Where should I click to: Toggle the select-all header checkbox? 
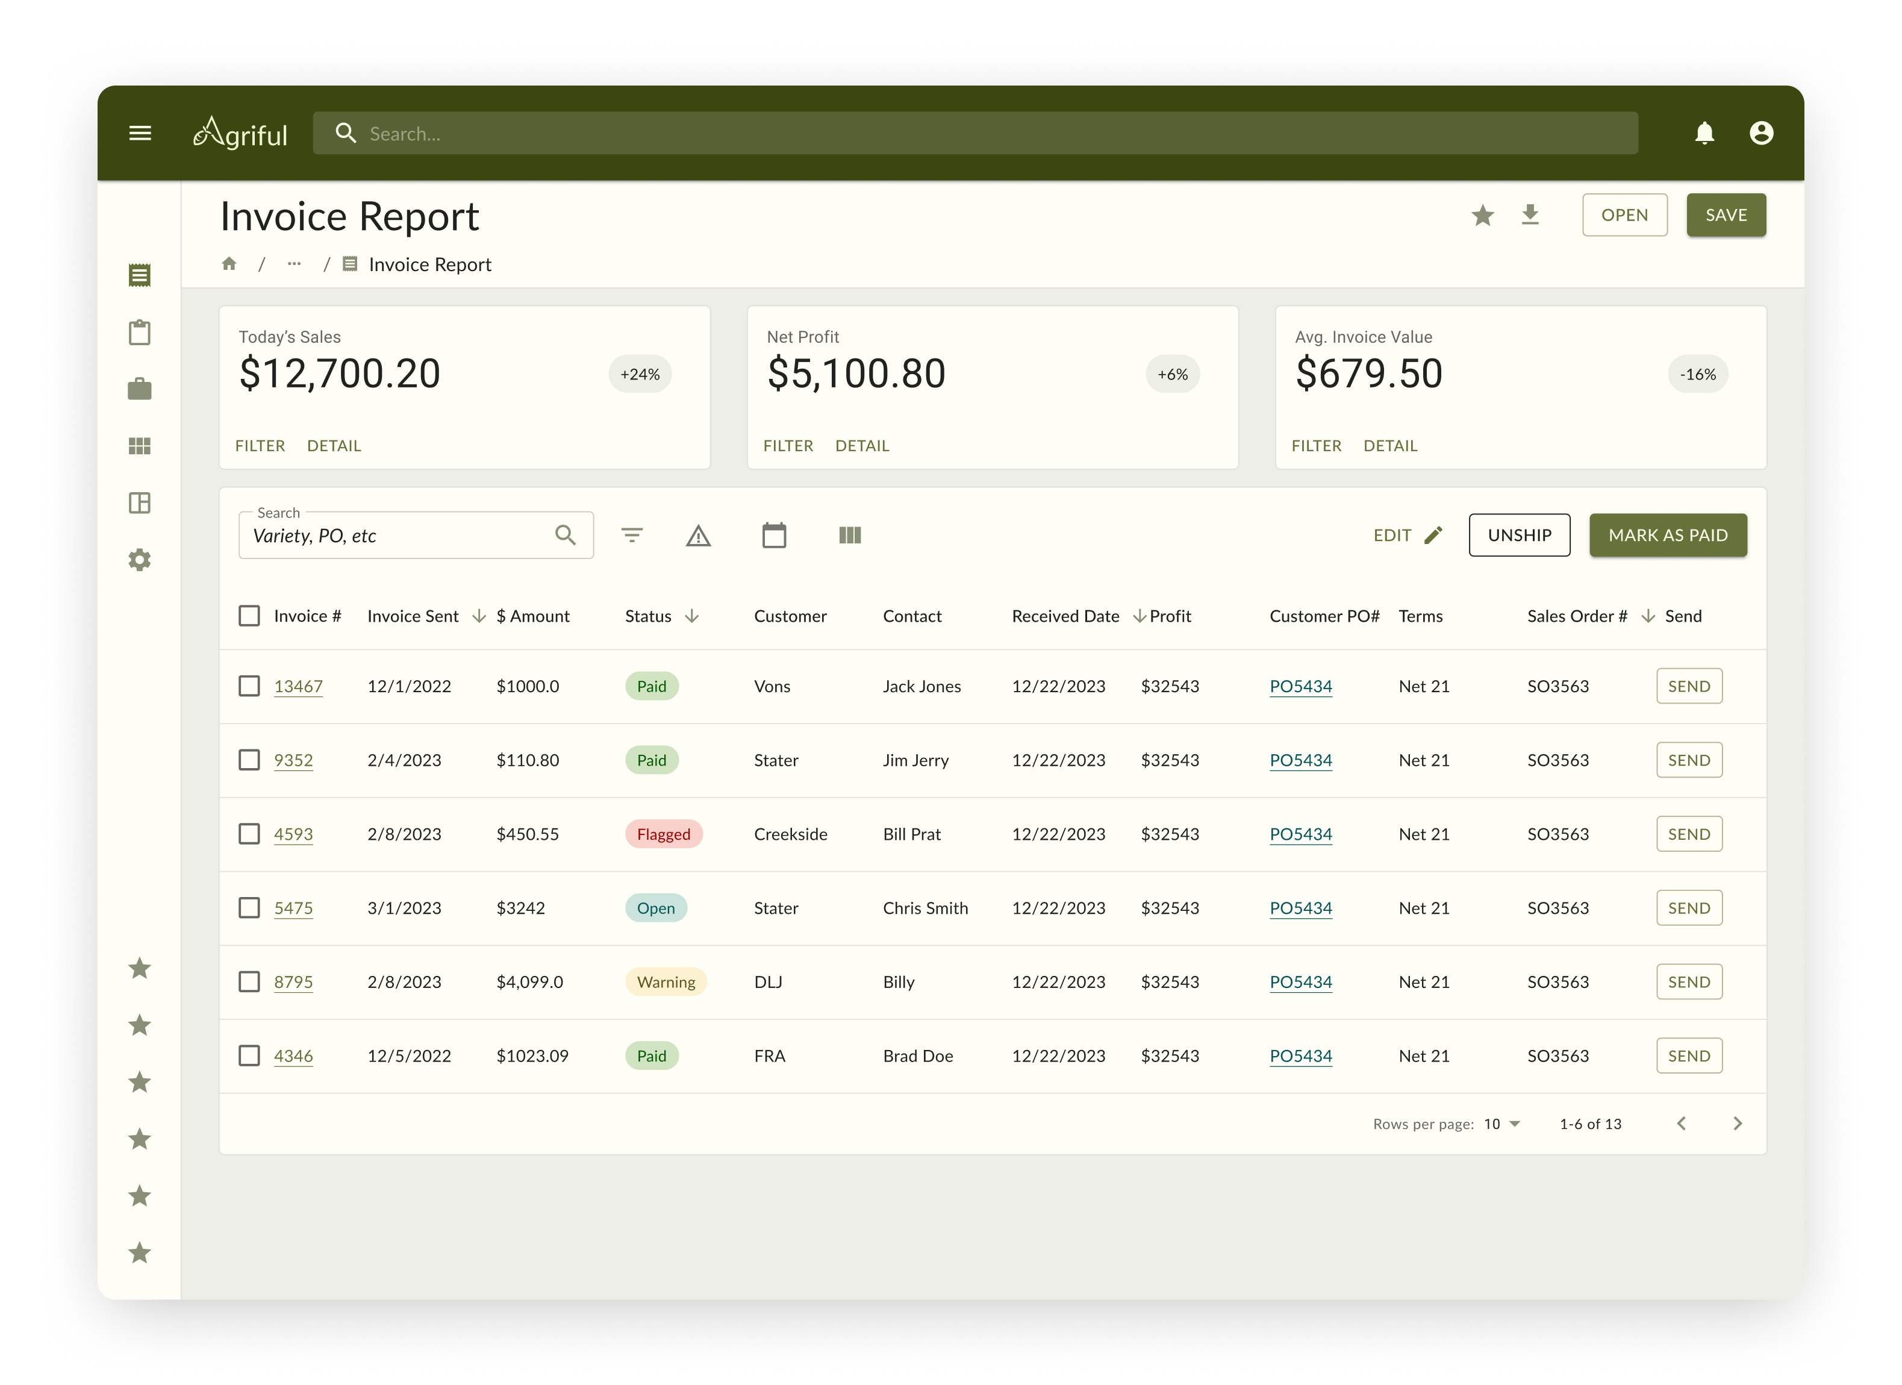(x=249, y=616)
